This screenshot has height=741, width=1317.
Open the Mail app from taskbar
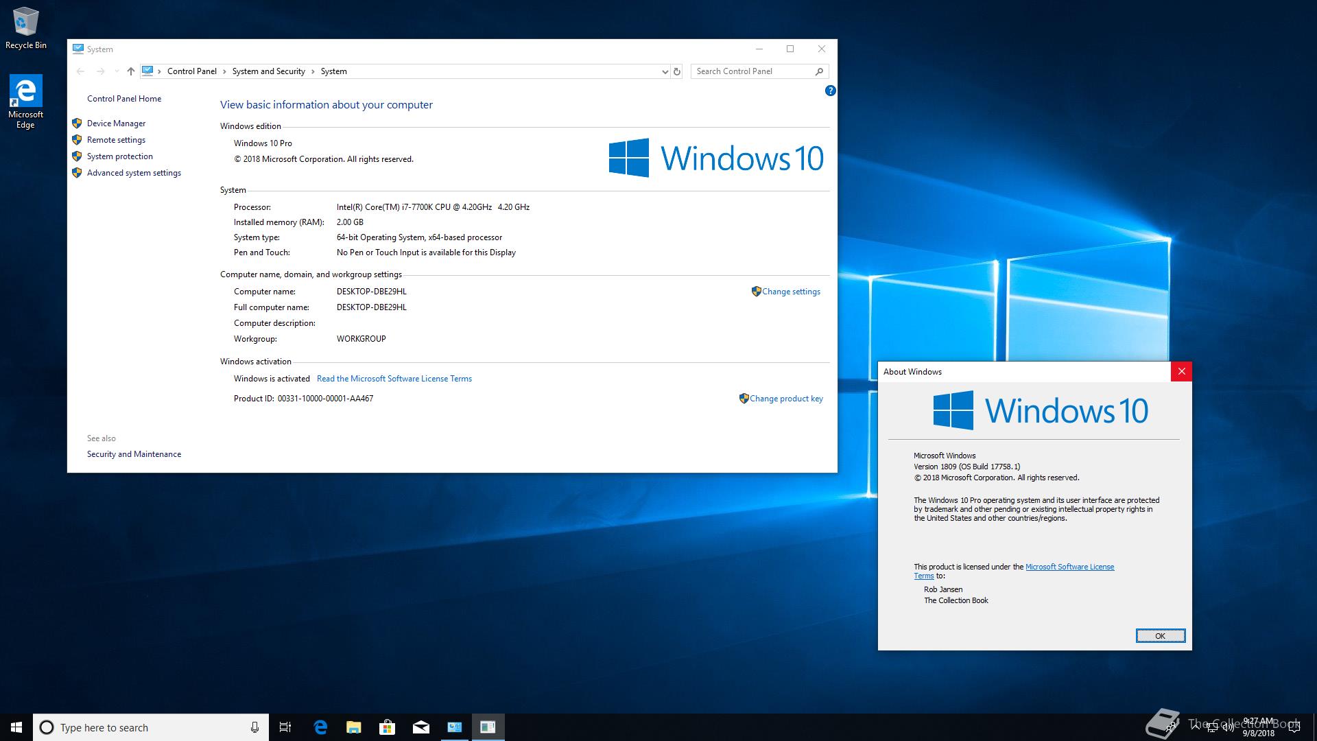point(420,727)
